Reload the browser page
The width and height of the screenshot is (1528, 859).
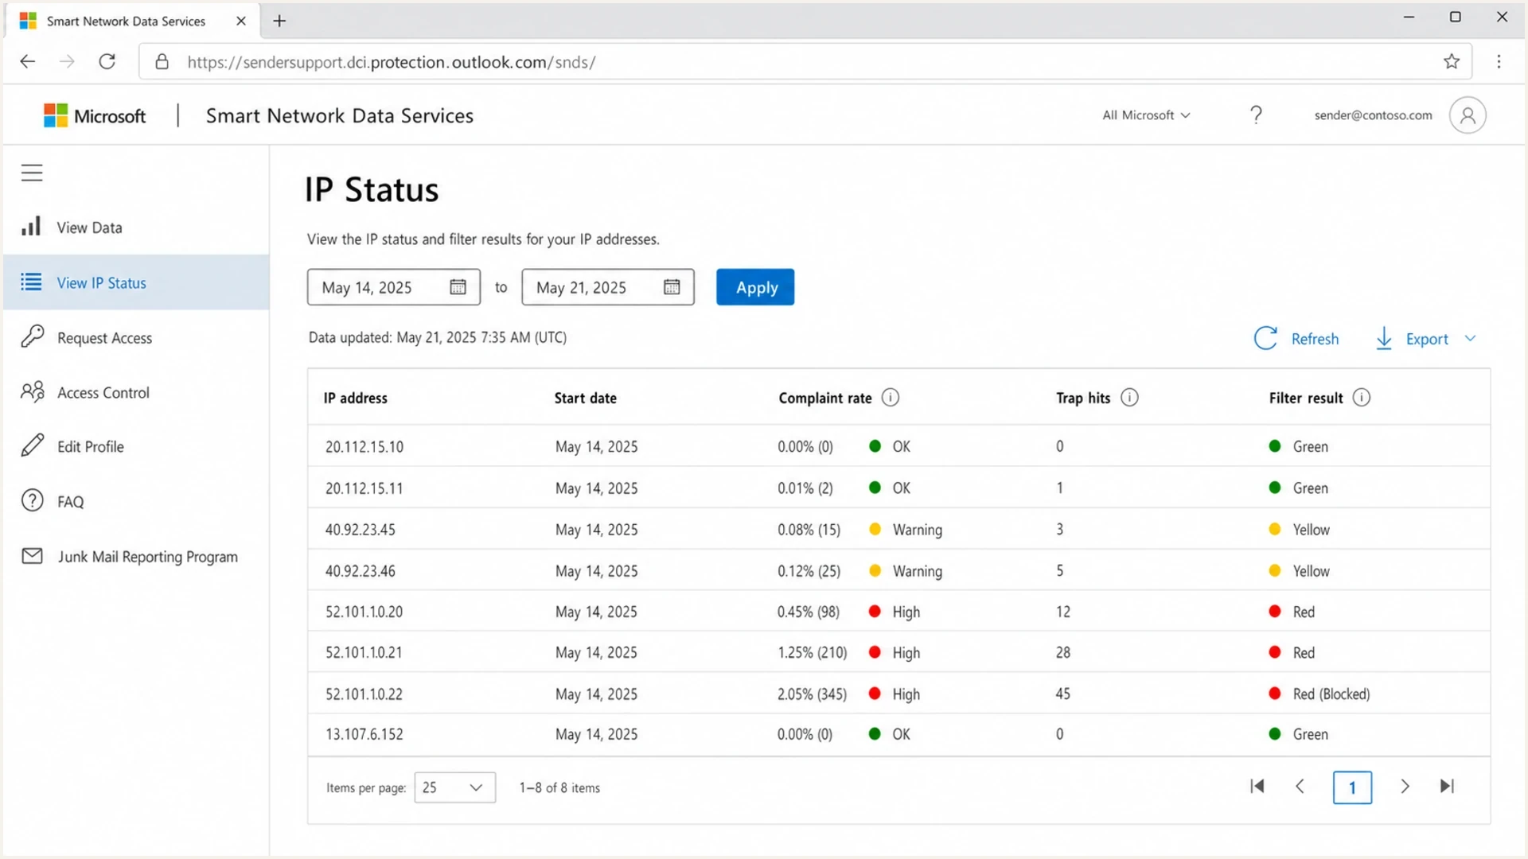(x=107, y=61)
